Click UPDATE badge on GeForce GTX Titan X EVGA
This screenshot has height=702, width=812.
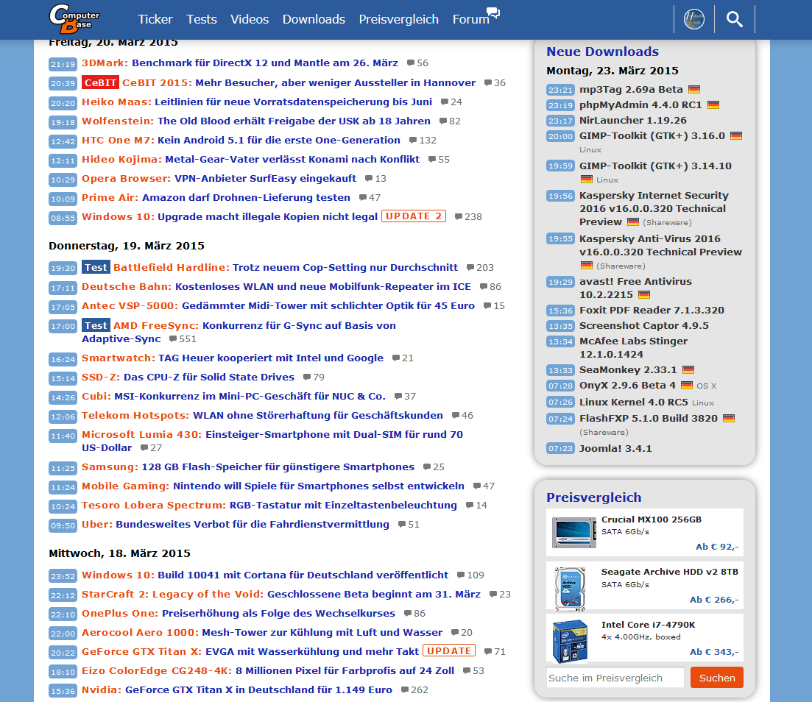(x=449, y=651)
